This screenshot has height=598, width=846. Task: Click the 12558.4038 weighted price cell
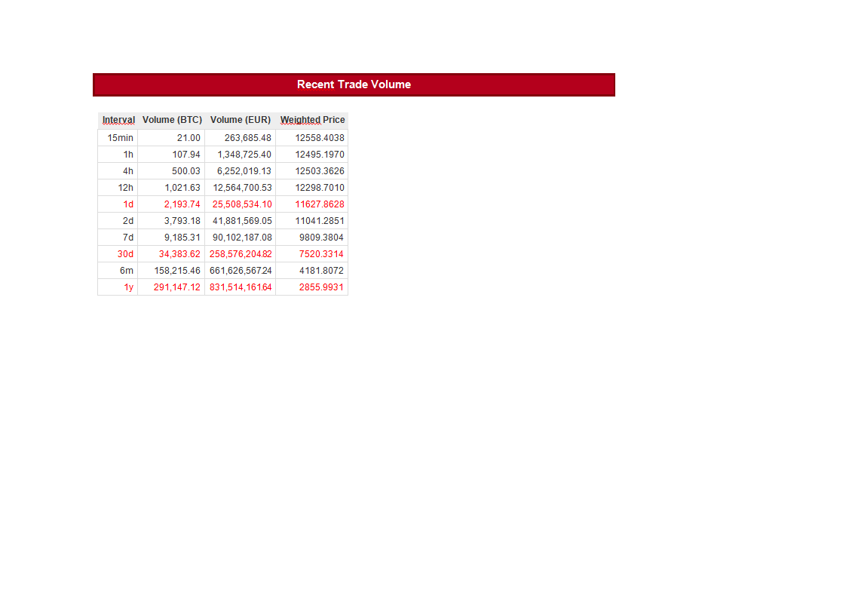320,137
